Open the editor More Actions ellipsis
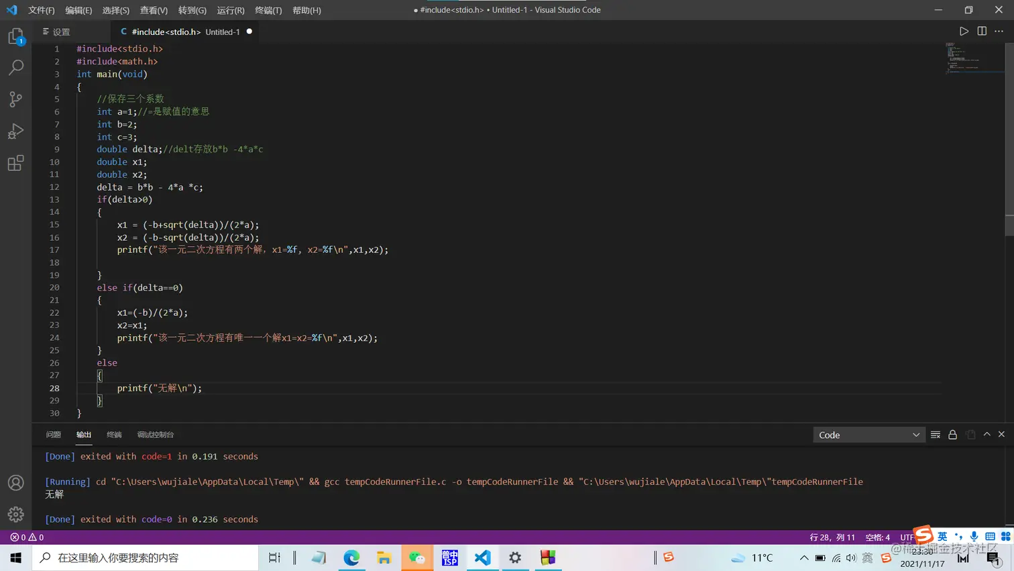Image resolution: width=1014 pixels, height=571 pixels. [999, 32]
